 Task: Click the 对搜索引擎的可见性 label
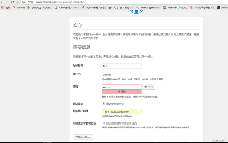84,124
